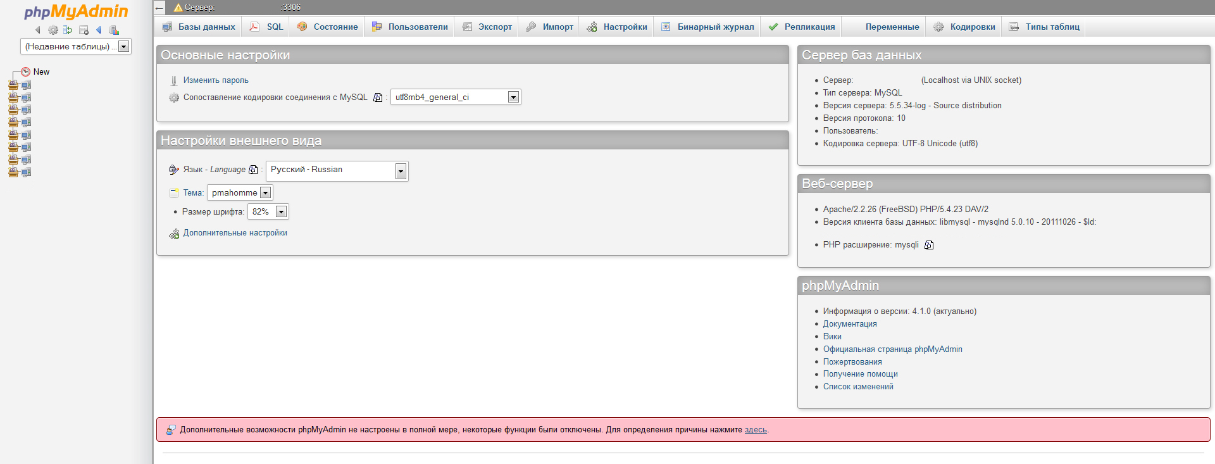1215x464 pixels.
Task: Click the New item in navigation tree
Action: (x=41, y=72)
